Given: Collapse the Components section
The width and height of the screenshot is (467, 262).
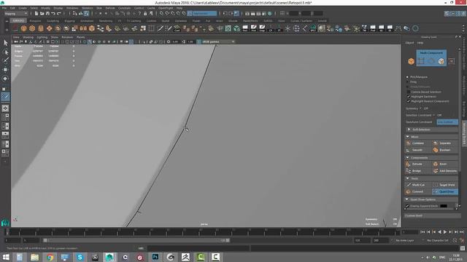Looking at the screenshot, I should click(x=431, y=158).
